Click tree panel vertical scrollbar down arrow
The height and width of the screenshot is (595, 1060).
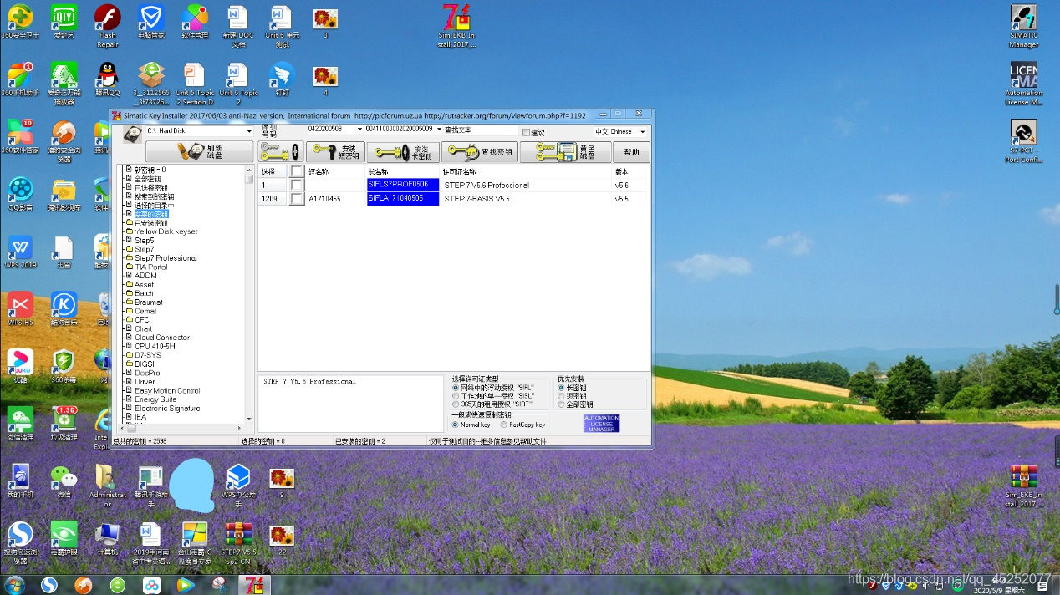pos(249,419)
